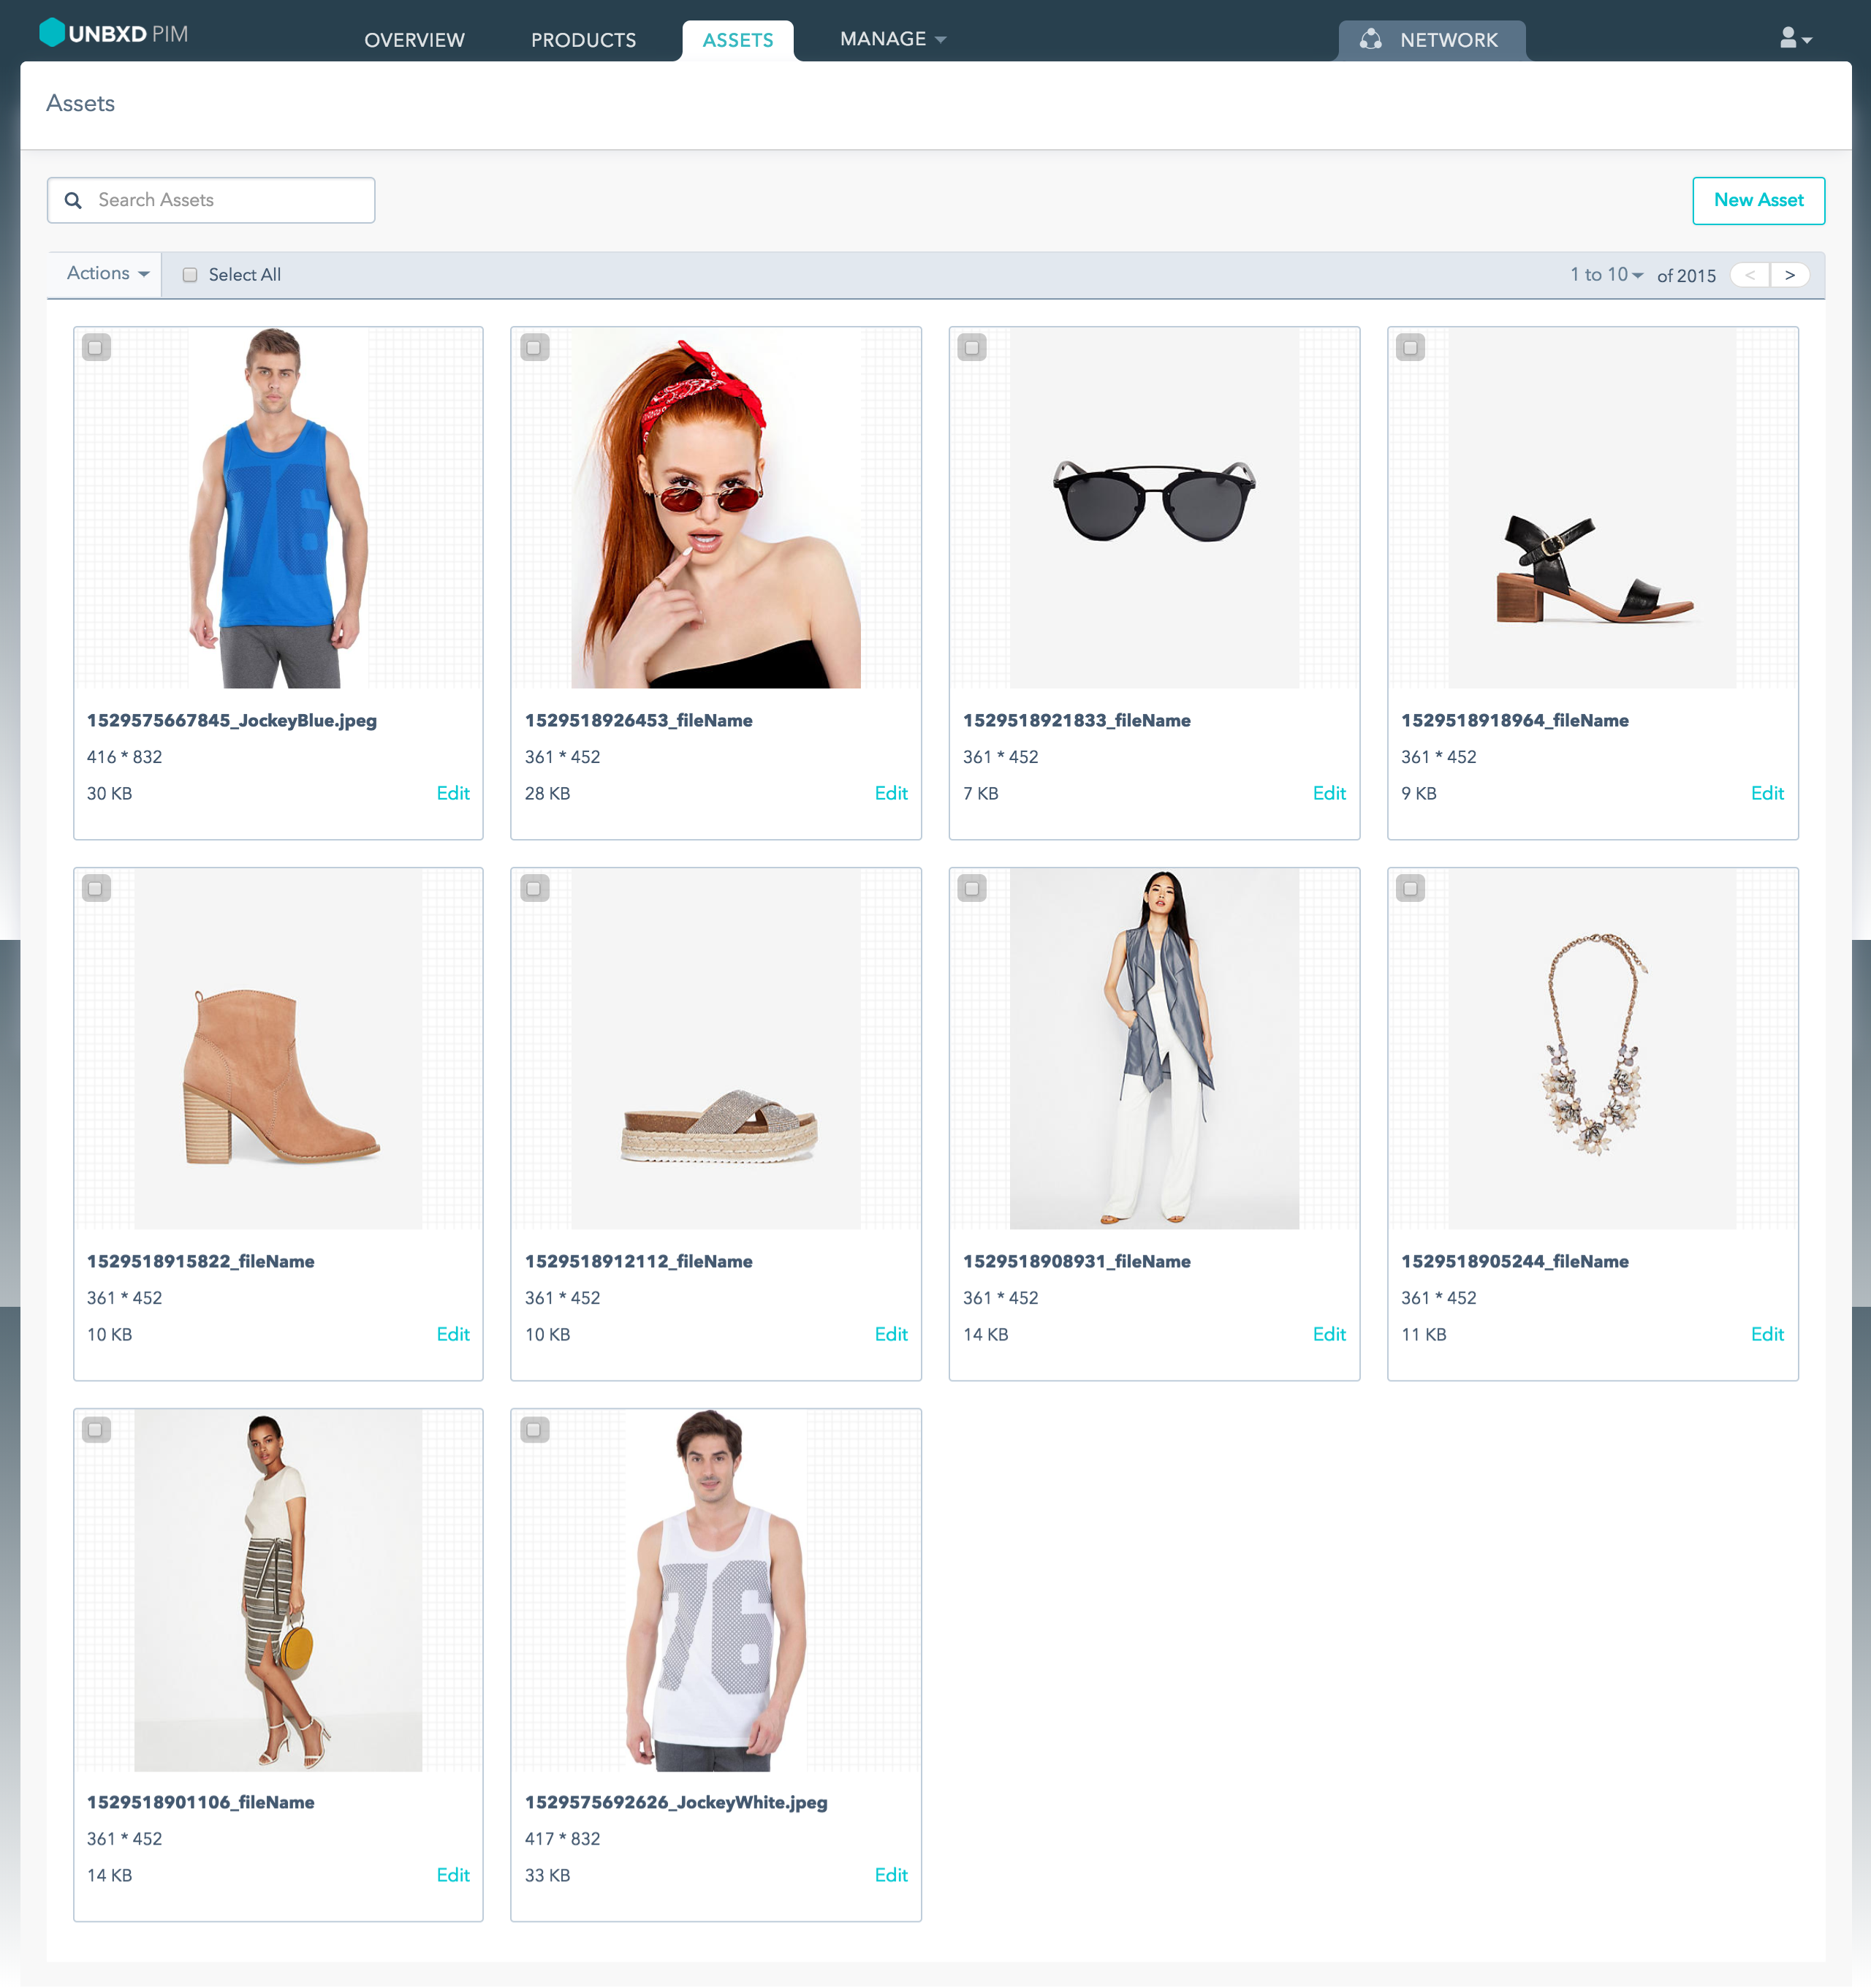Screen dimensions: 1871x1988
Task: Open the white tank top thumbnail
Action: click(716, 1590)
